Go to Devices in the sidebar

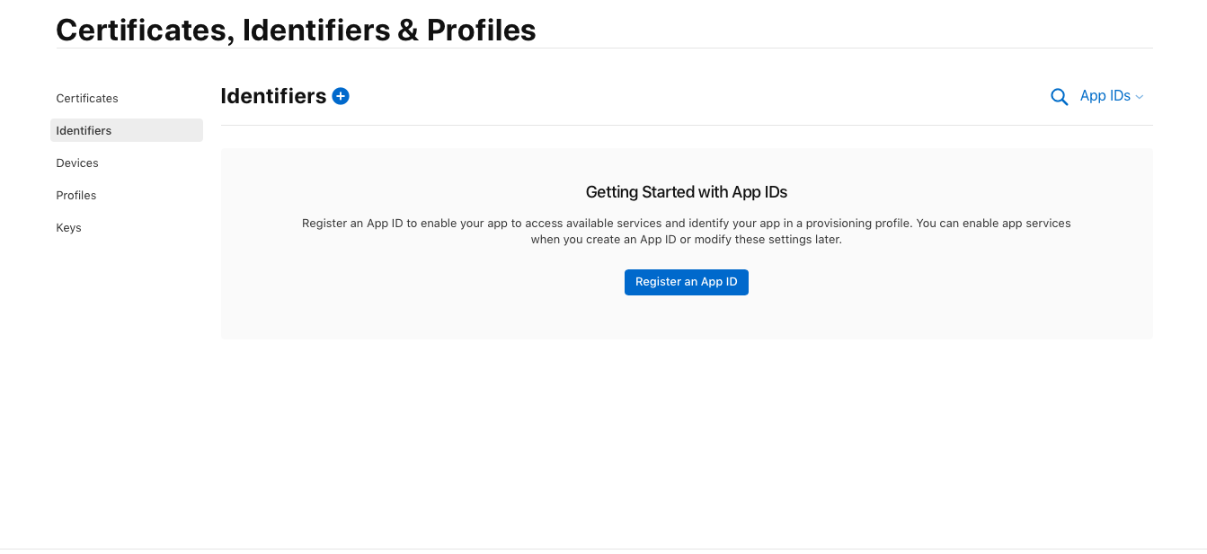click(77, 163)
